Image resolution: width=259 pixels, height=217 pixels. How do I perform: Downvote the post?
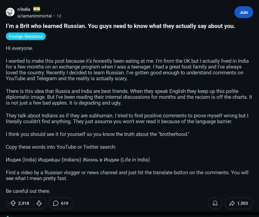pyautogui.click(x=39, y=203)
